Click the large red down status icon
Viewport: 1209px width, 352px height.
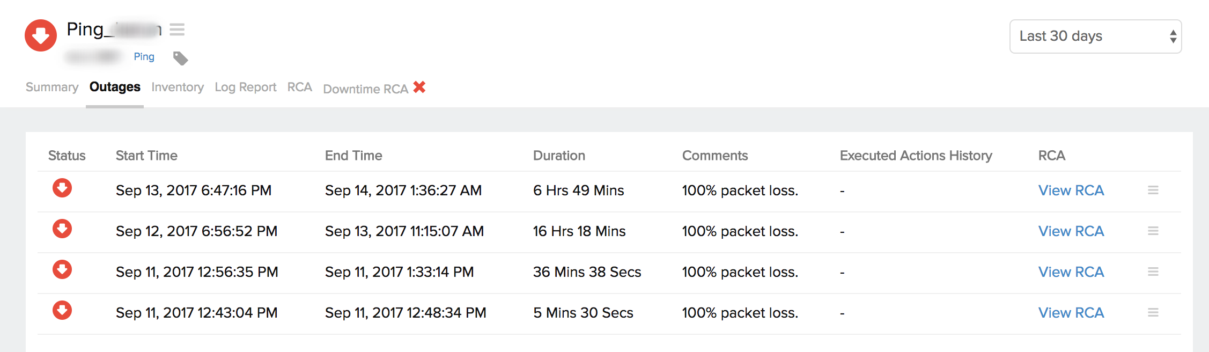click(41, 35)
